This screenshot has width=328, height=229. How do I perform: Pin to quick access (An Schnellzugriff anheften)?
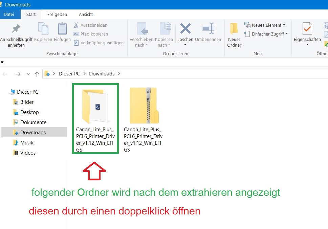coord(16,36)
